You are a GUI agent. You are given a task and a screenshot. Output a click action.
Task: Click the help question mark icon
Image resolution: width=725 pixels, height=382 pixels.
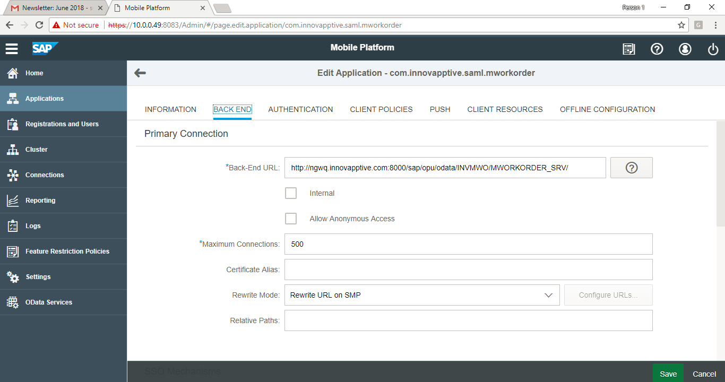(x=657, y=49)
